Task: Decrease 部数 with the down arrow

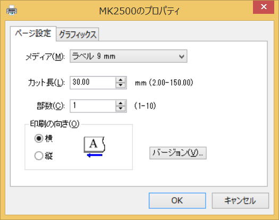Action: pos(121,109)
